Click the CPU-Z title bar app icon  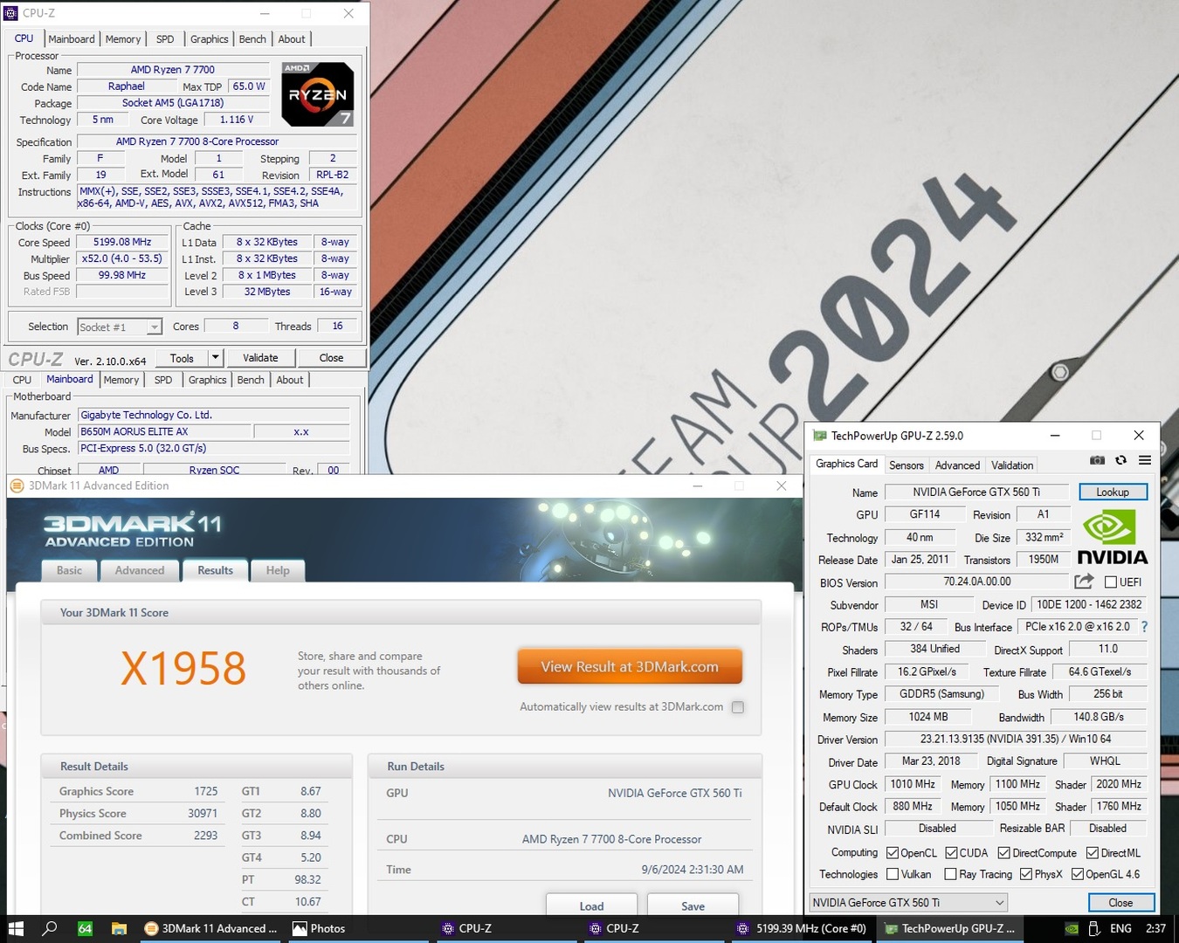tap(11, 13)
